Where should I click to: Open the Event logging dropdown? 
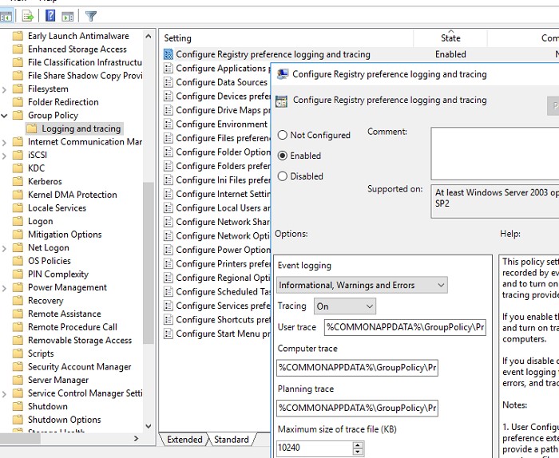coord(362,286)
